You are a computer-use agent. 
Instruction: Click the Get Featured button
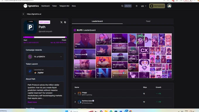click(x=157, y=6)
